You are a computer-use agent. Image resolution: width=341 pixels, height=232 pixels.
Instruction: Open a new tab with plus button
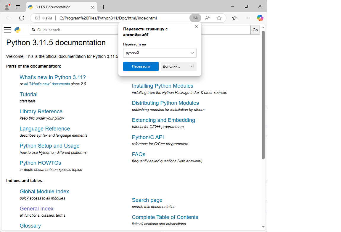tap(103, 7)
